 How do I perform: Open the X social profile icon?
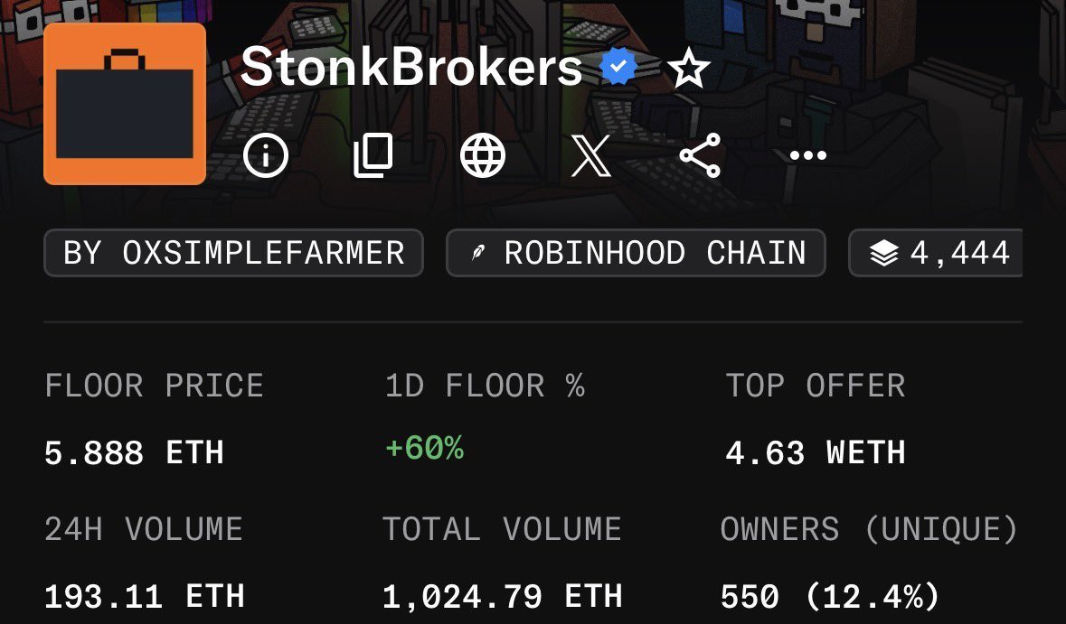point(590,155)
